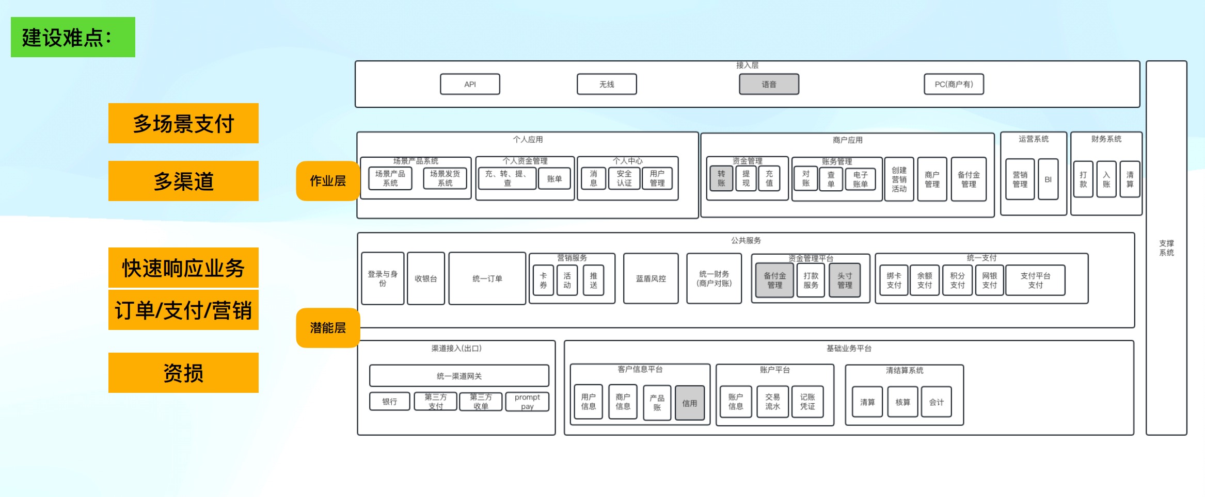Click the 订单/支付/营销 orange block

point(183,310)
